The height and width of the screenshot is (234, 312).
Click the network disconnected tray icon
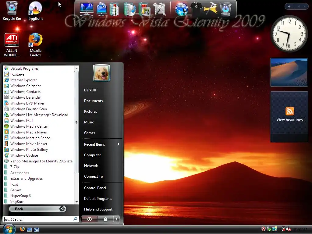(283, 229)
